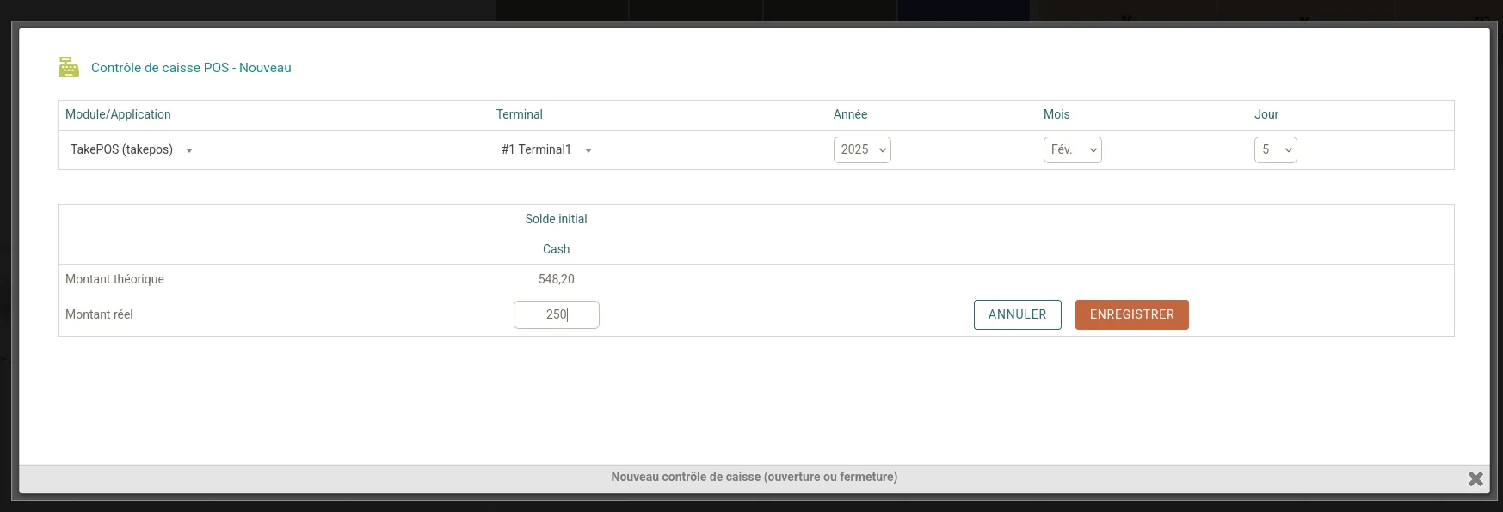Click the Jour column header
This screenshot has width=1503, height=512.
pos(1266,114)
